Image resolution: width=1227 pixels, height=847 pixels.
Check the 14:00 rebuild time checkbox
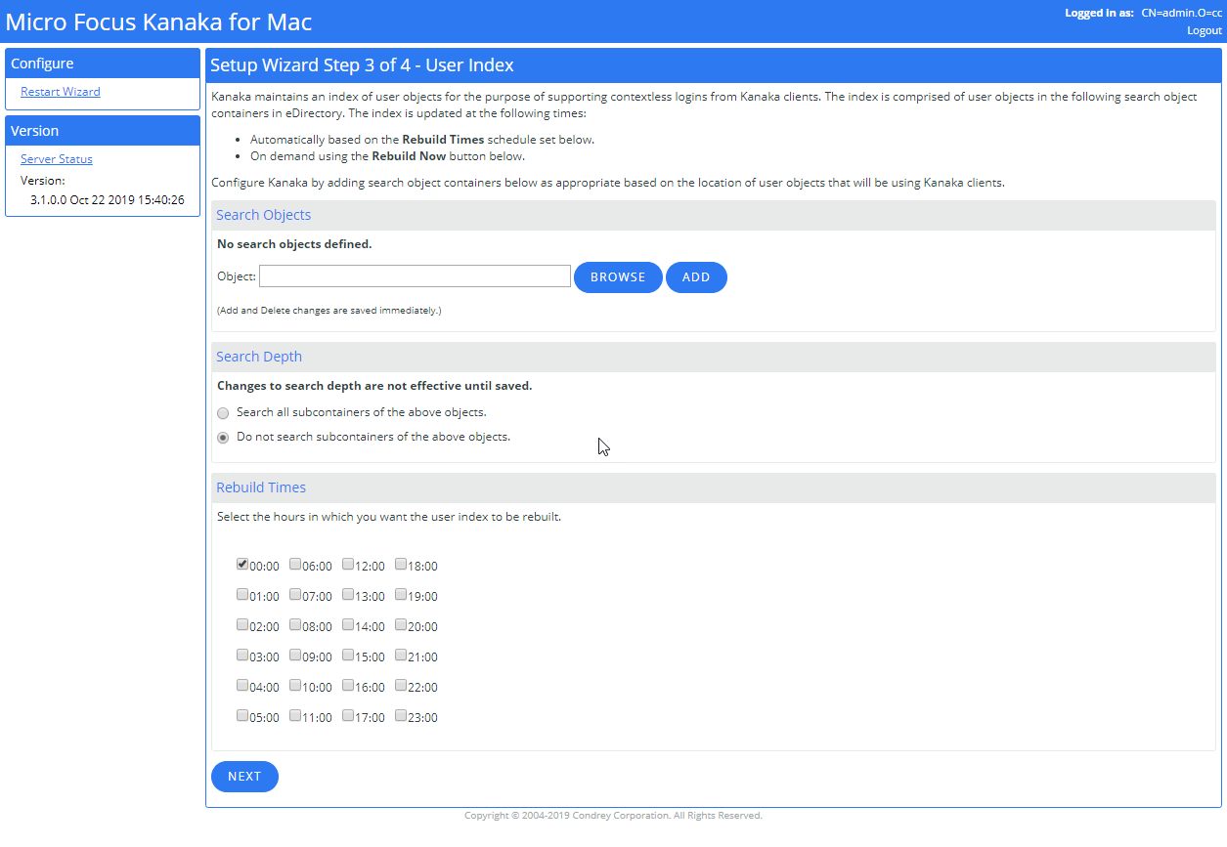(348, 624)
